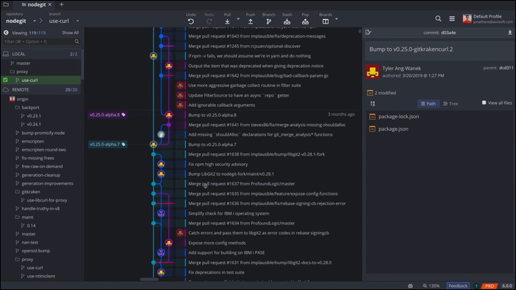Click the Feedback button
Screen dimensions: 516x290
pos(458,286)
